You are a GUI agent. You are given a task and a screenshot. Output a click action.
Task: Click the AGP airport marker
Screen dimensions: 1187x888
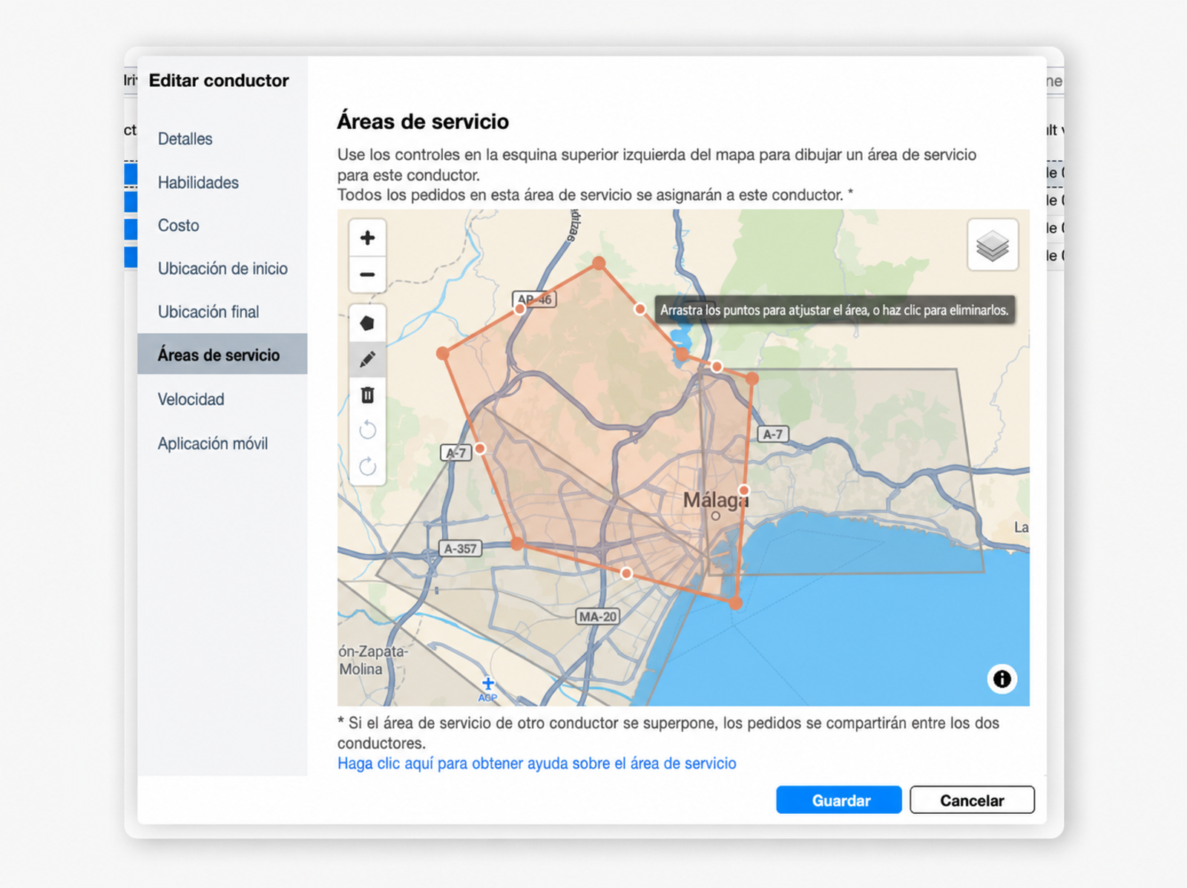487,688
